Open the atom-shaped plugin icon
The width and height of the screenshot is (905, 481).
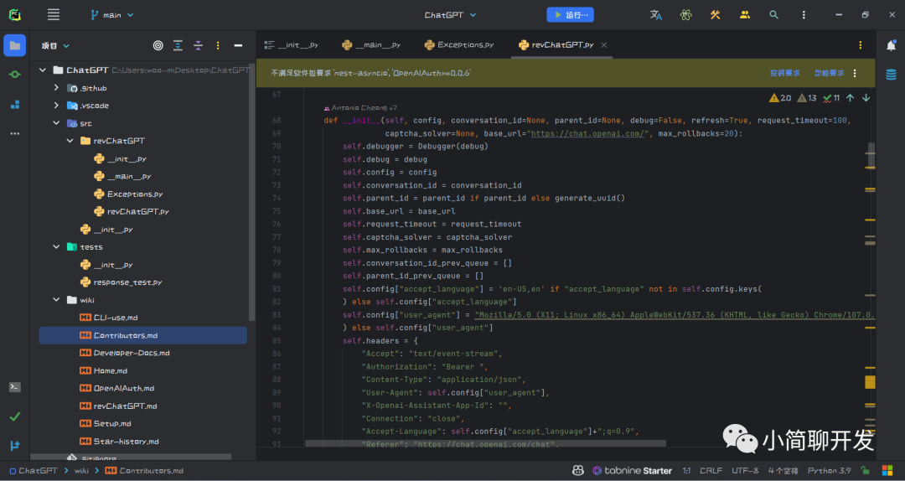point(685,15)
